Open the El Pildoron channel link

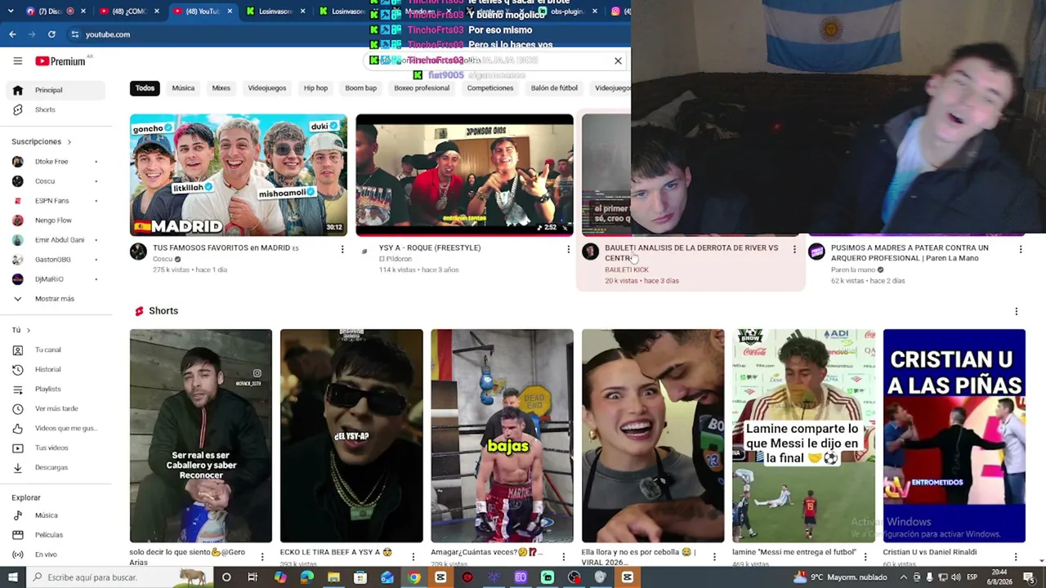(x=396, y=259)
